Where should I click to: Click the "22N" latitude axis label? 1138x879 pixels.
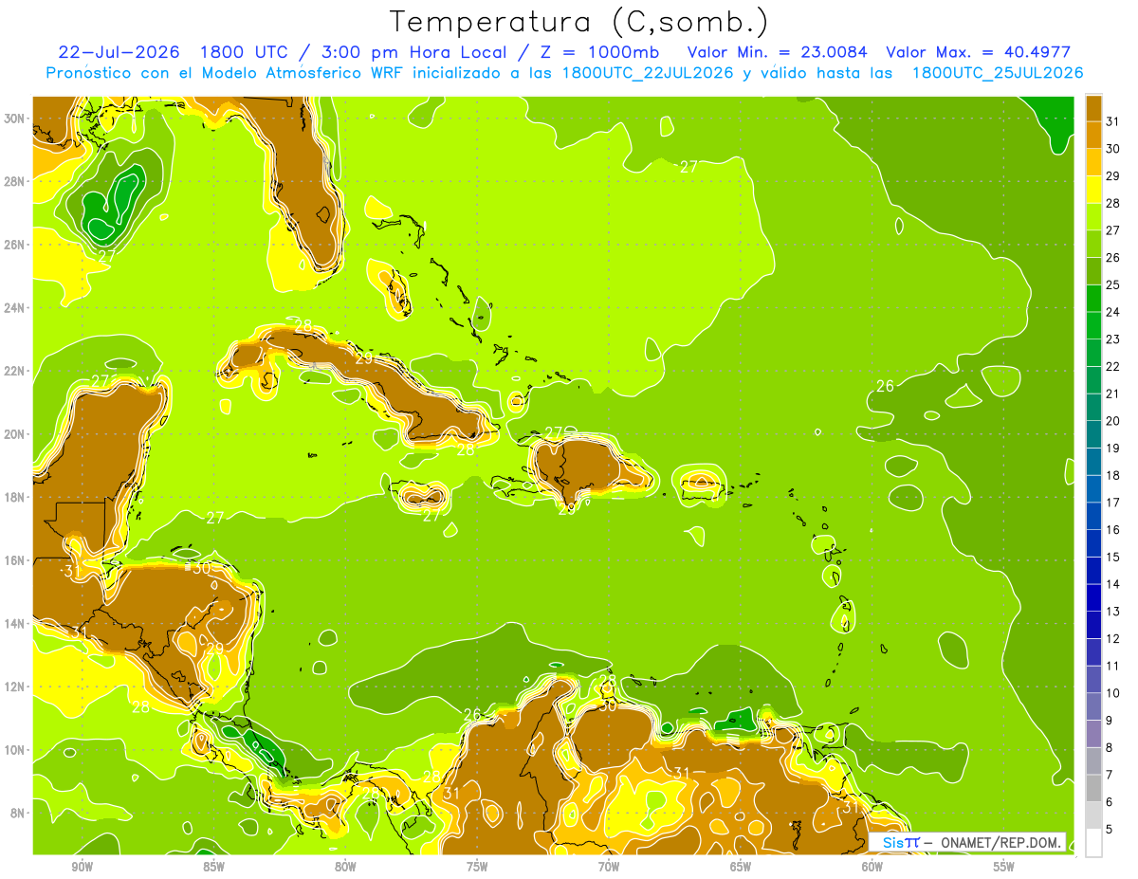tap(14, 371)
